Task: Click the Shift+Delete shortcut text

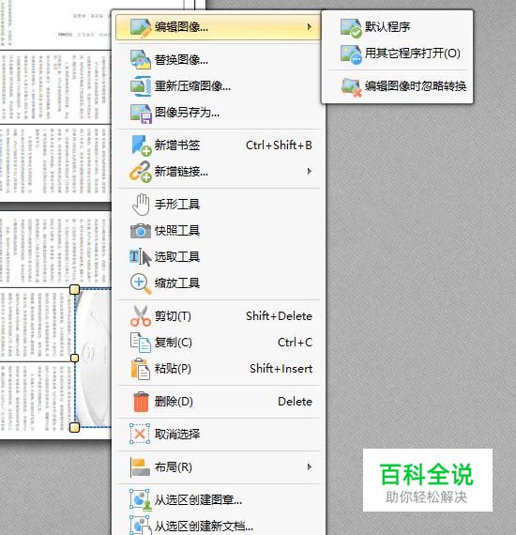Action: [279, 316]
